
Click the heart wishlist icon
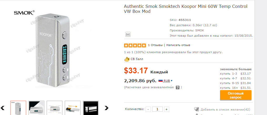197,109
